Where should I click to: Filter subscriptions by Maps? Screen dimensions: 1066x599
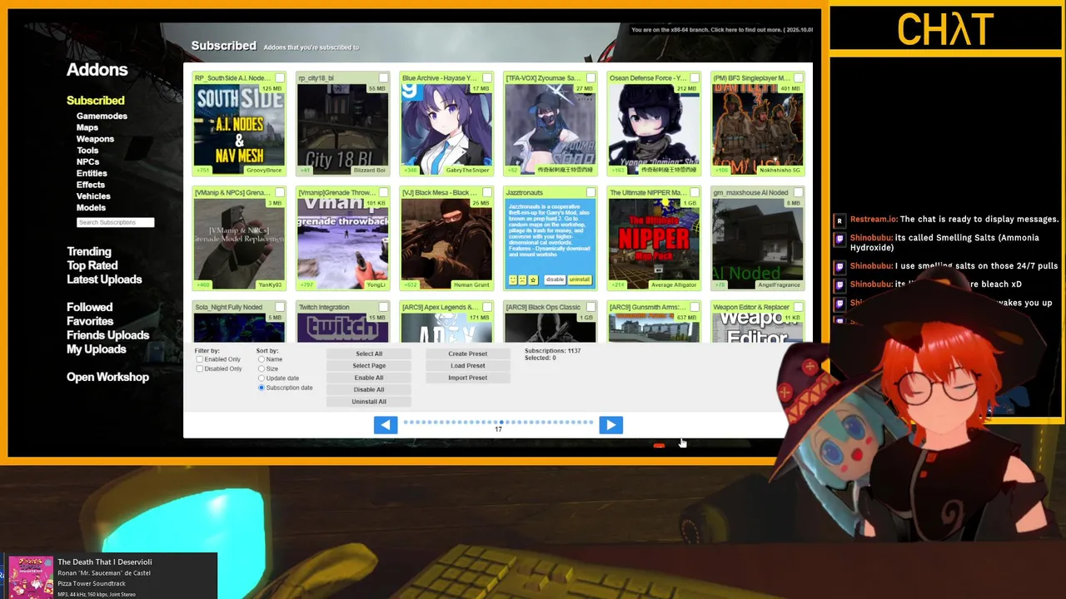coord(87,127)
